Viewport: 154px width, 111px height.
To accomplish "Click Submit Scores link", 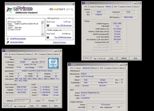I will pyautogui.click(x=60, y=42).
